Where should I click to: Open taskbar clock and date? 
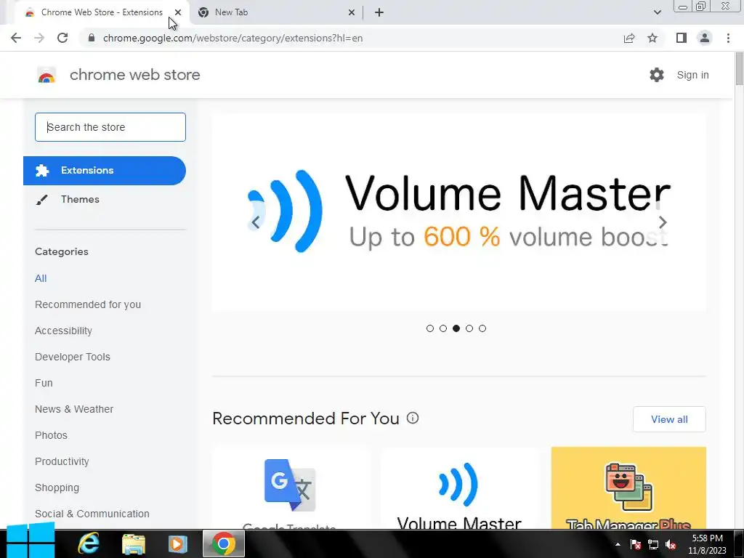tap(707, 544)
